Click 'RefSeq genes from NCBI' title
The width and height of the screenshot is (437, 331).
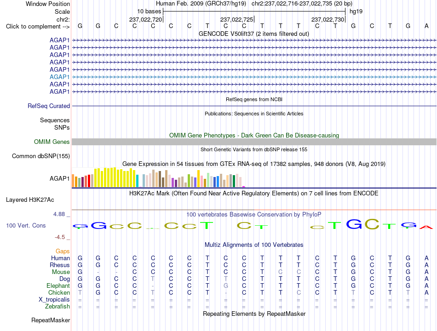coord(254,99)
